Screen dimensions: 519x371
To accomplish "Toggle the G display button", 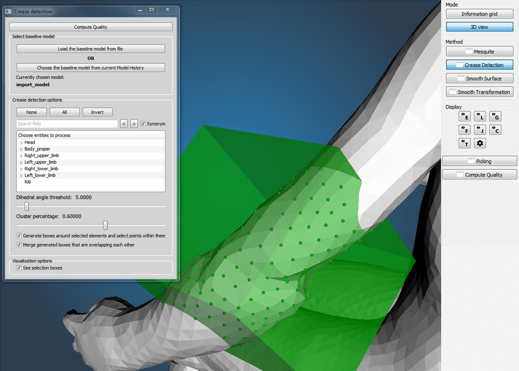I will (495, 116).
